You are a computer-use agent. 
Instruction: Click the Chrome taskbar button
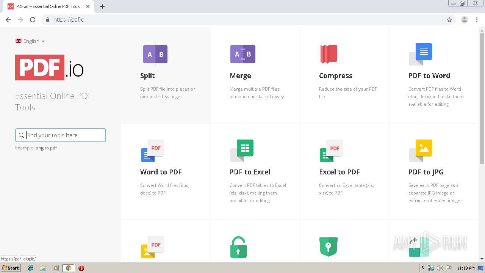pyautogui.click(x=69, y=268)
